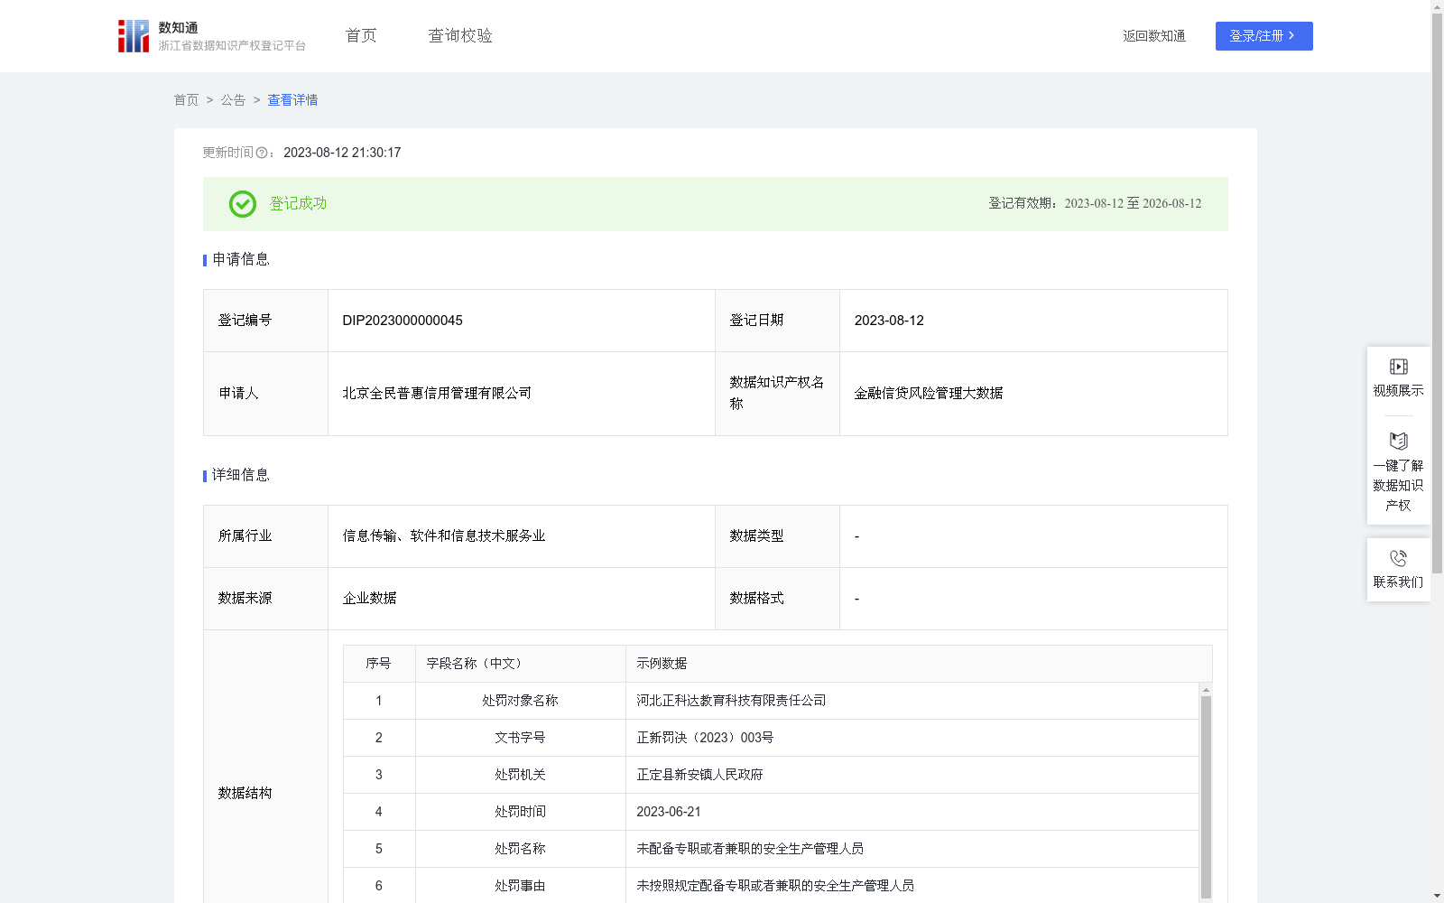Click the 登记有效期 date range text

click(x=1095, y=204)
